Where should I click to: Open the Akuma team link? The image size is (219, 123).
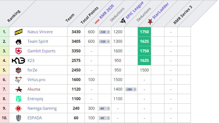click(x=34, y=89)
